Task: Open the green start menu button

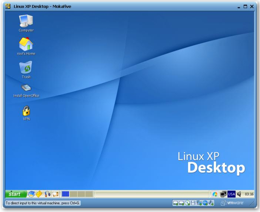Action: click(16, 194)
